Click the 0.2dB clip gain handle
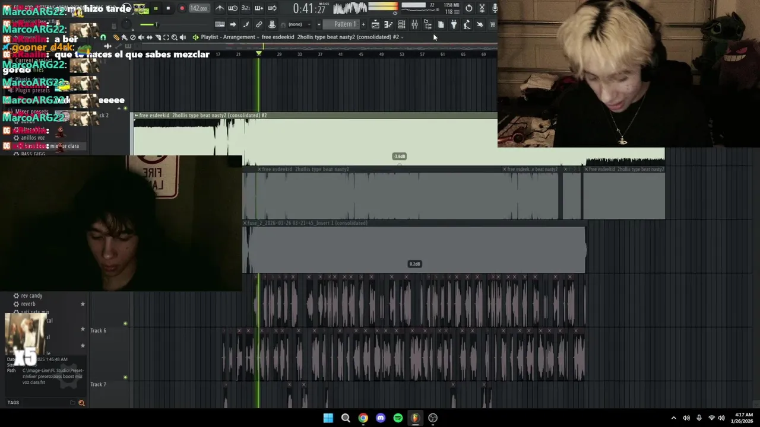This screenshot has height=427, width=760. (414, 264)
